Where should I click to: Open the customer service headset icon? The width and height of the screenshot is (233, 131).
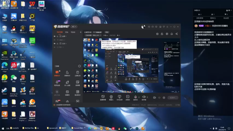tap(149, 27)
